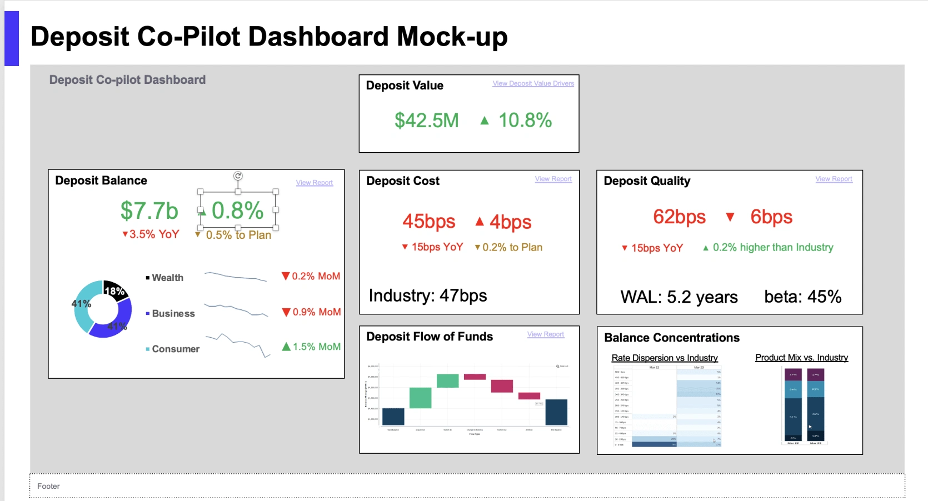Viewport: 928px width, 501px height.
Task: Select the $42.5M value
Action: click(427, 121)
